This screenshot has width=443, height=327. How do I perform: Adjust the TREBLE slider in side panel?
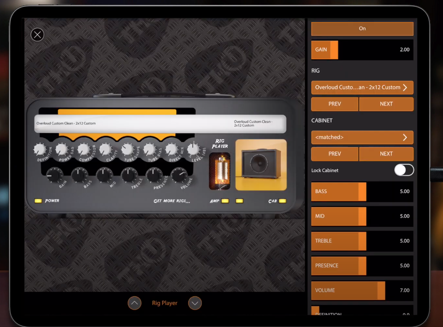coord(362,241)
